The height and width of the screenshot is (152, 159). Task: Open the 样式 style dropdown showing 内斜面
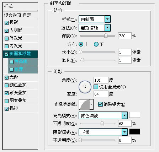(x=95, y=19)
